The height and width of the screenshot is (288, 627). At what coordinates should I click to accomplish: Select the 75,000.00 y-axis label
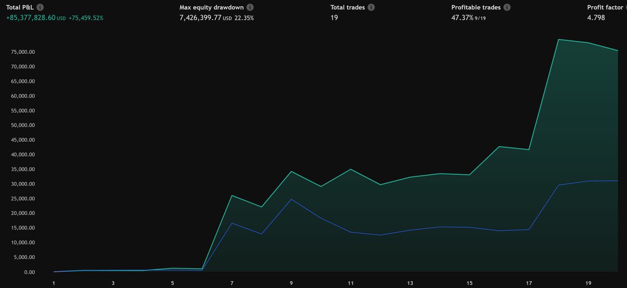pos(24,52)
